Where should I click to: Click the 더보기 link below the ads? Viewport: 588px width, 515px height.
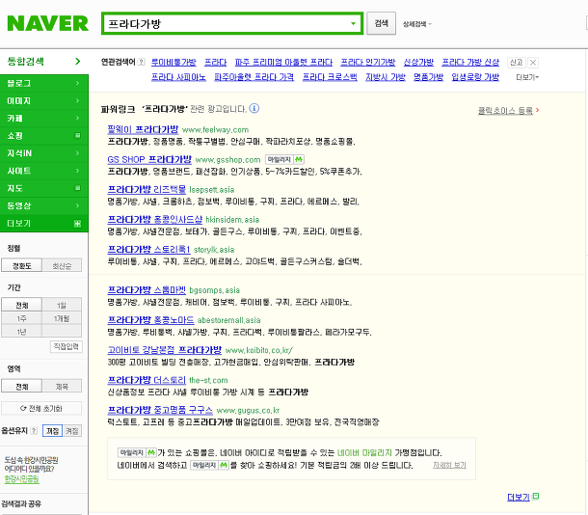(519, 497)
